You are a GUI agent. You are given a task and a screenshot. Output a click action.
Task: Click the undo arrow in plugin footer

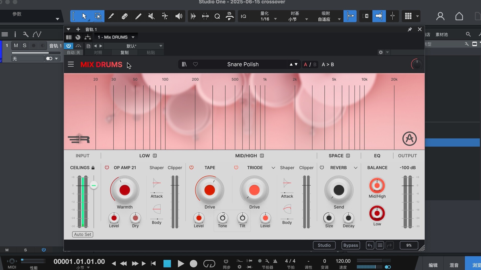pos(370,245)
